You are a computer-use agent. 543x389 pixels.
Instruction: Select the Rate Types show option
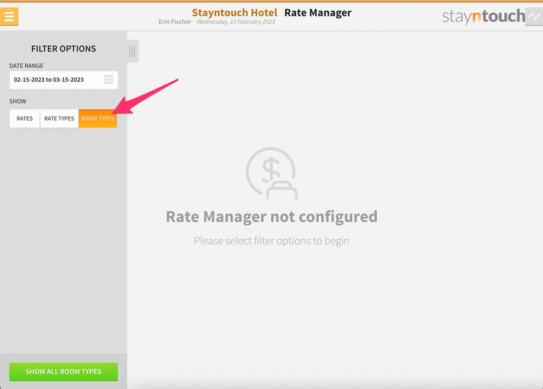point(59,118)
